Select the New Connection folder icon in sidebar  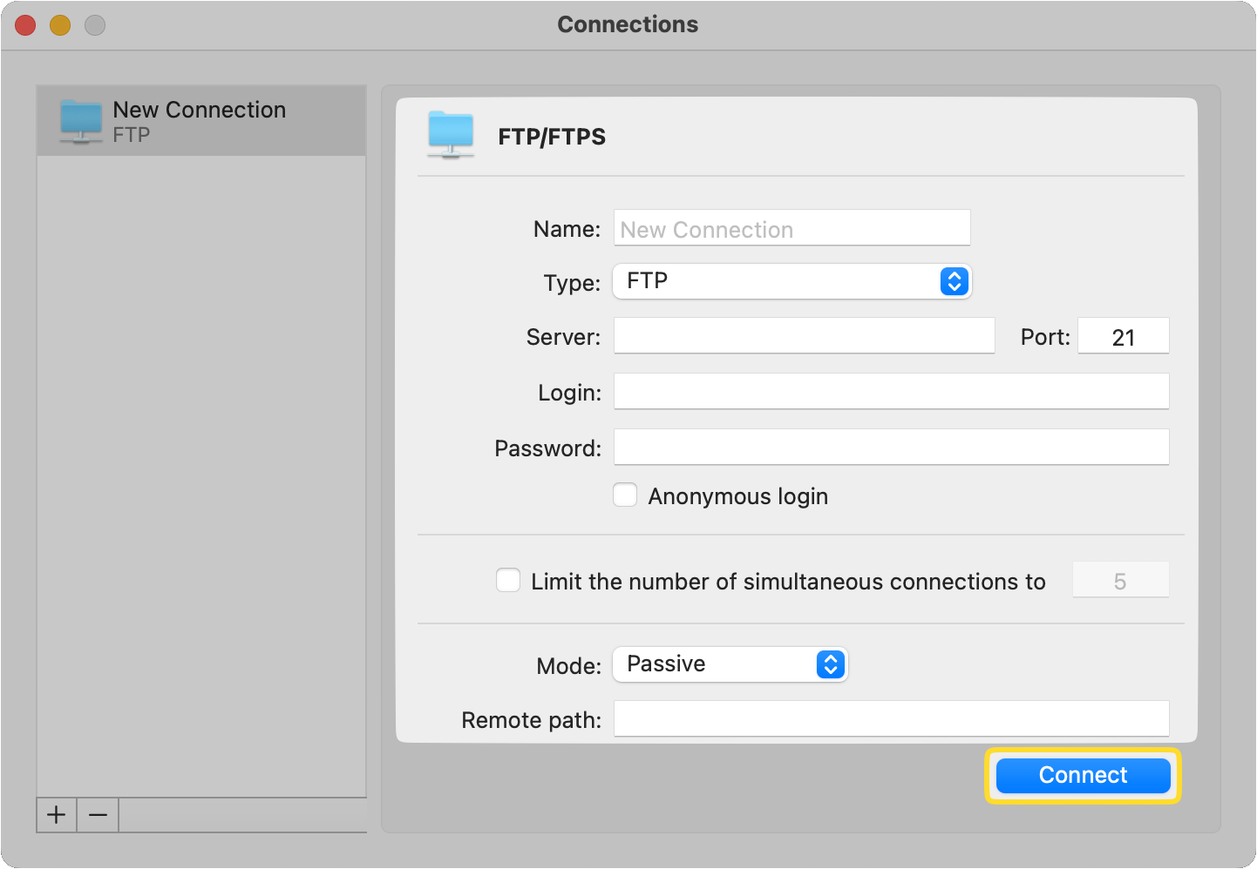click(x=80, y=120)
